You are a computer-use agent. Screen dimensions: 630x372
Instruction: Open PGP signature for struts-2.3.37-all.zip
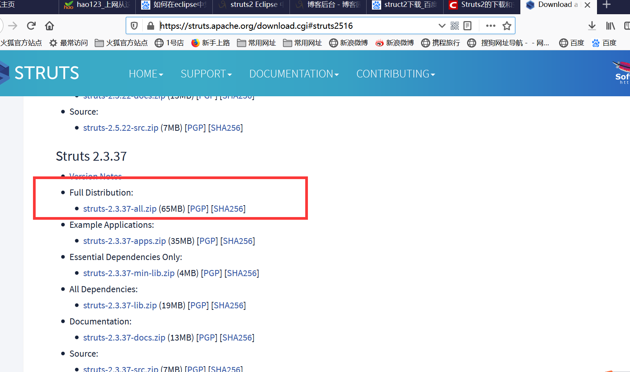[198, 209]
